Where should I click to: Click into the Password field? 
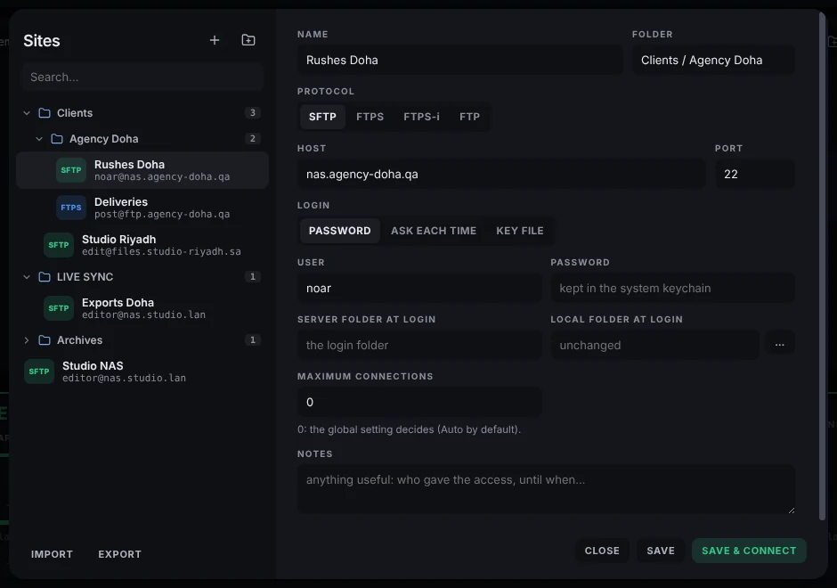point(672,289)
